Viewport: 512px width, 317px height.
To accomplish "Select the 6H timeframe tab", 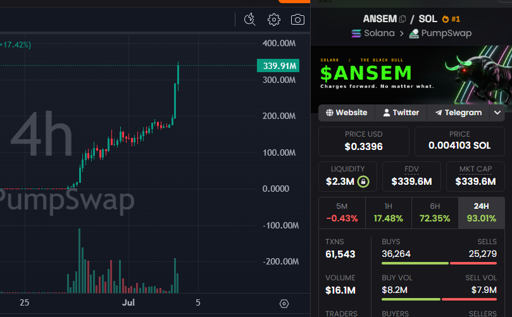I will (x=435, y=213).
